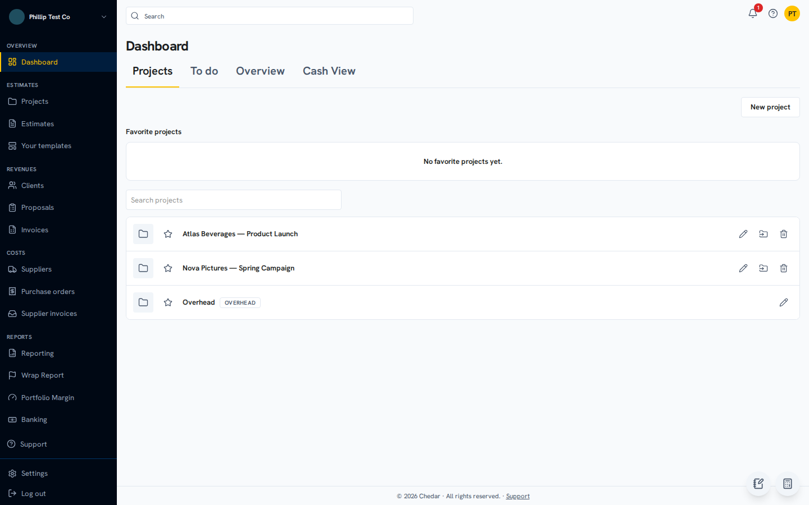Log out from the sidebar
This screenshot has height=505, width=809.
click(x=58, y=494)
